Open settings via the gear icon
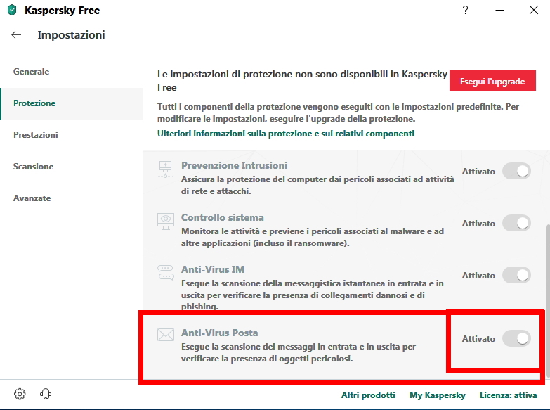The width and height of the screenshot is (550, 410). (20, 394)
